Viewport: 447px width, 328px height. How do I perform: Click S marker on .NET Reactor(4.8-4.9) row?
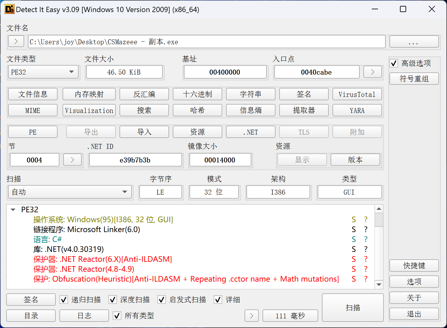click(354, 269)
